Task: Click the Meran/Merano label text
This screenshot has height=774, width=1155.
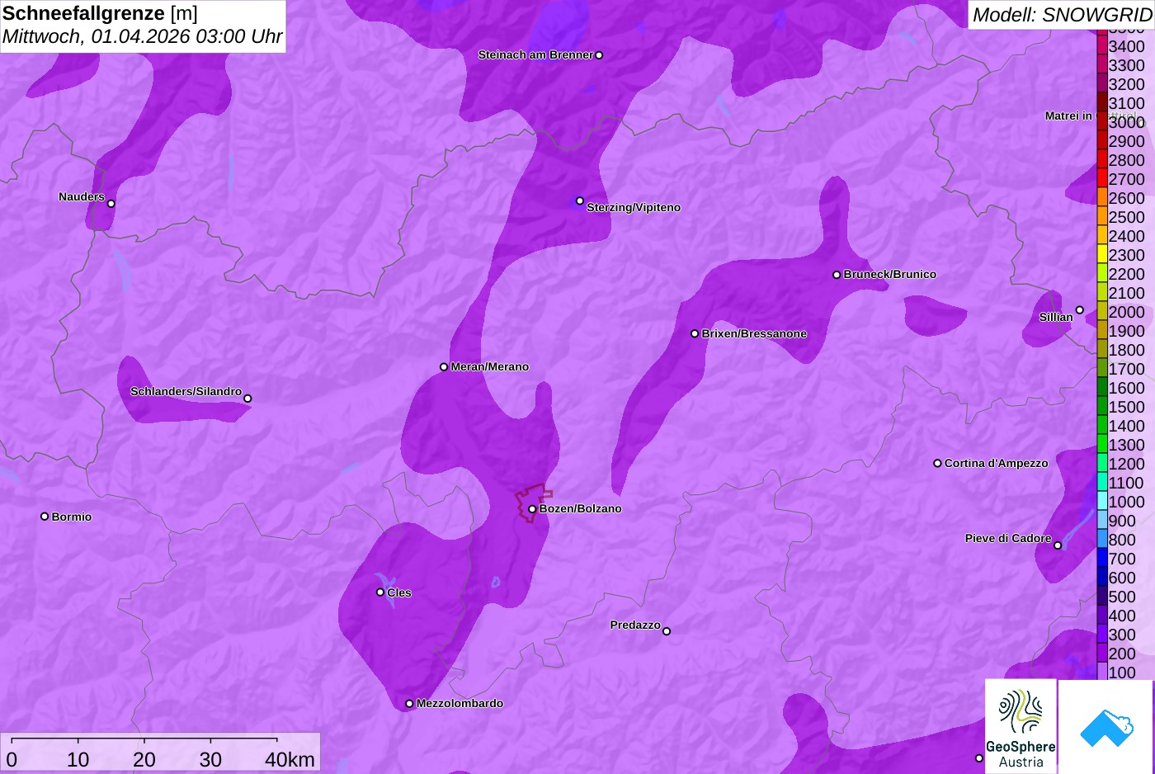Action: click(489, 366)
